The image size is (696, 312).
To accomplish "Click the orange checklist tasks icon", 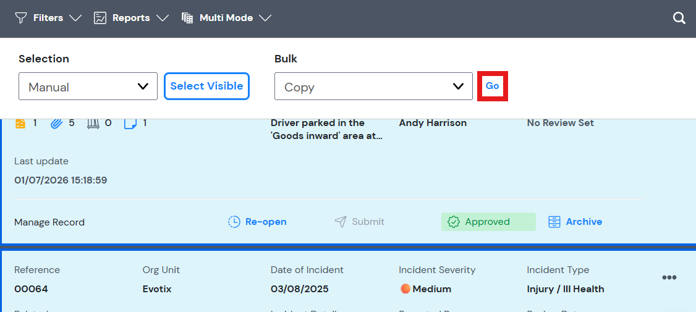I will (x=20, y=124).
